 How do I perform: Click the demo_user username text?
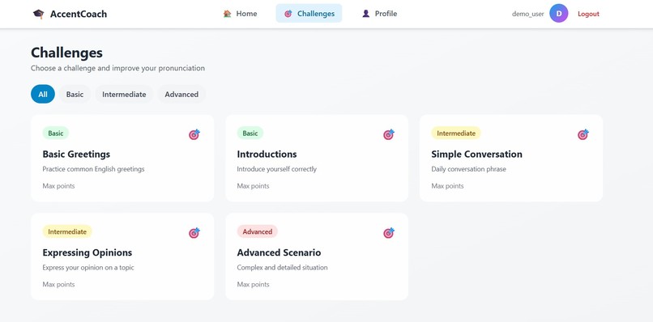(x=528, y=14)
